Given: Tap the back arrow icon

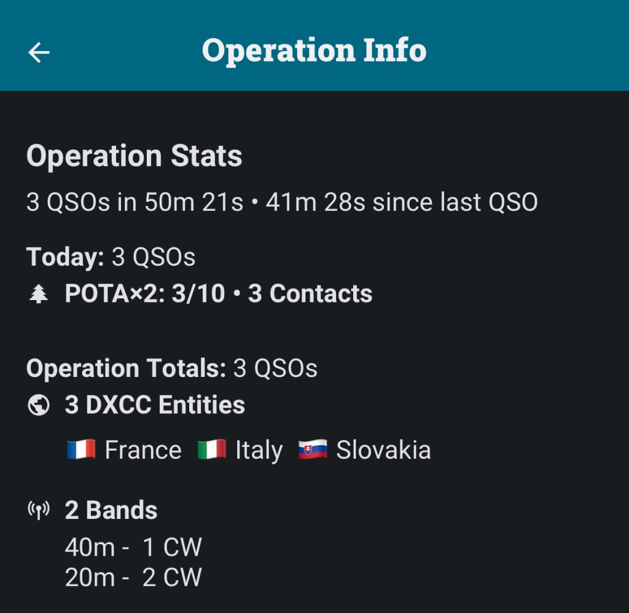Looking at the screenshot, I should tap(39, 52).
